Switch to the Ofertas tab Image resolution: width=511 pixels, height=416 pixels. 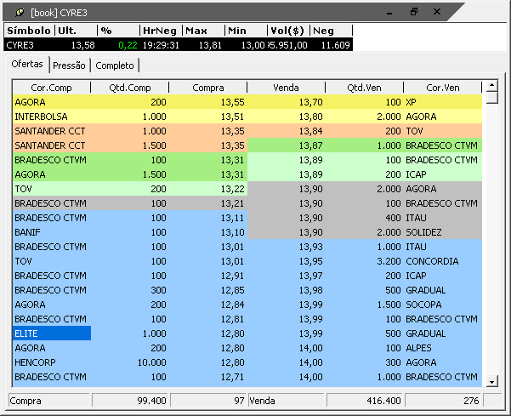(x=27, y=64)
